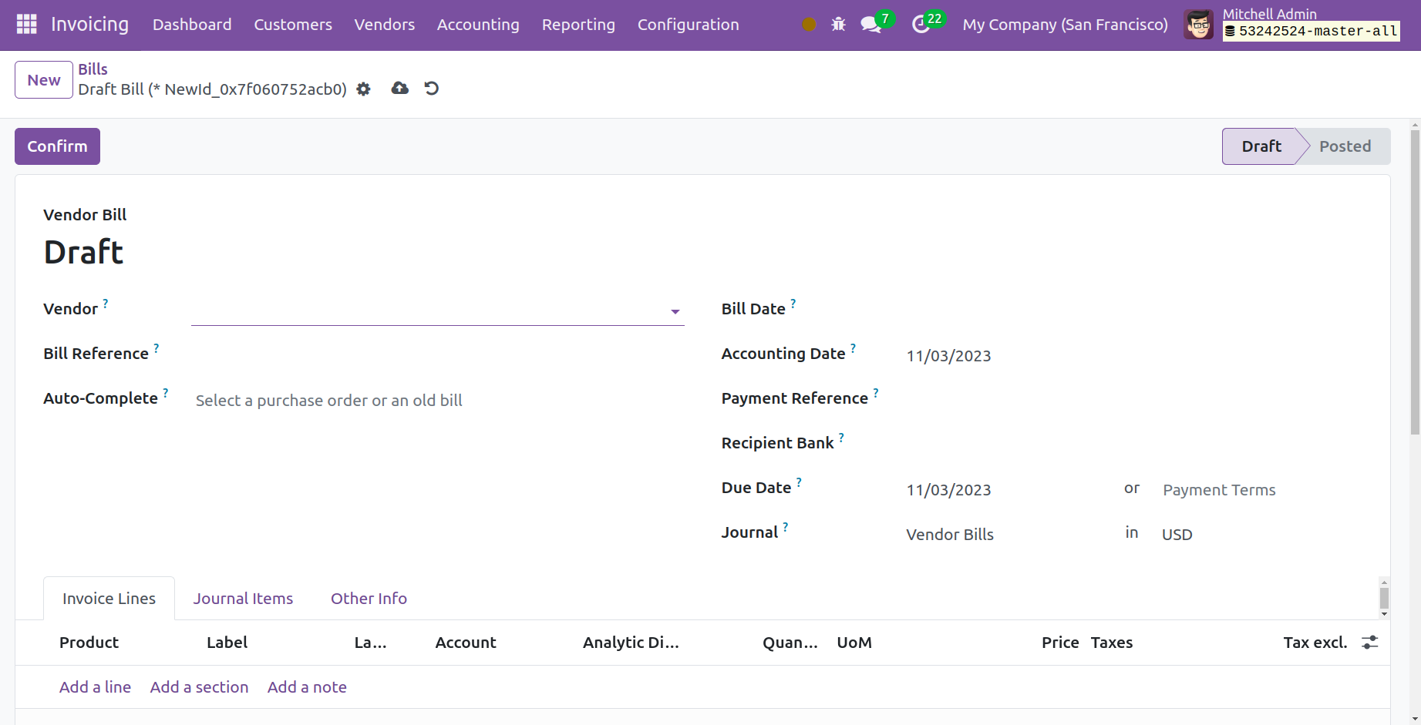Open the Reporting menu

tap(578, 25)
